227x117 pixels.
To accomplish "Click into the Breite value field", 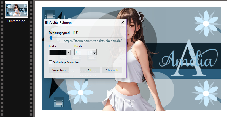I will point(83,52).
